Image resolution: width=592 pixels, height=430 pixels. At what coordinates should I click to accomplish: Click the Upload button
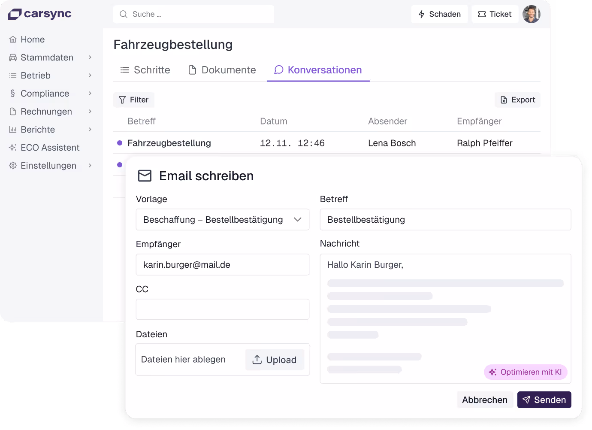(x=275, y=360)
